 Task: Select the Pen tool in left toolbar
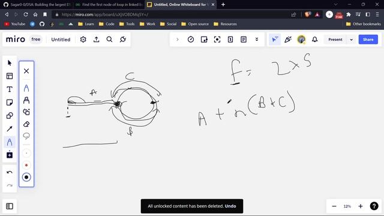(x=10, y=142)
